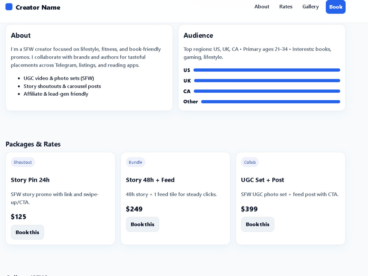Screen dimensions: 368x276
Task: Click the UK audience progress bar
Action: tap(267, 81)
